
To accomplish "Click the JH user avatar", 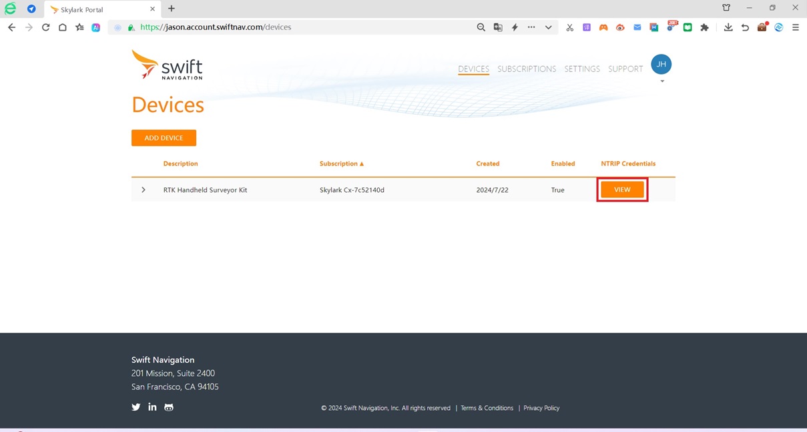I will pyautogui.click(x=661, y=64).
